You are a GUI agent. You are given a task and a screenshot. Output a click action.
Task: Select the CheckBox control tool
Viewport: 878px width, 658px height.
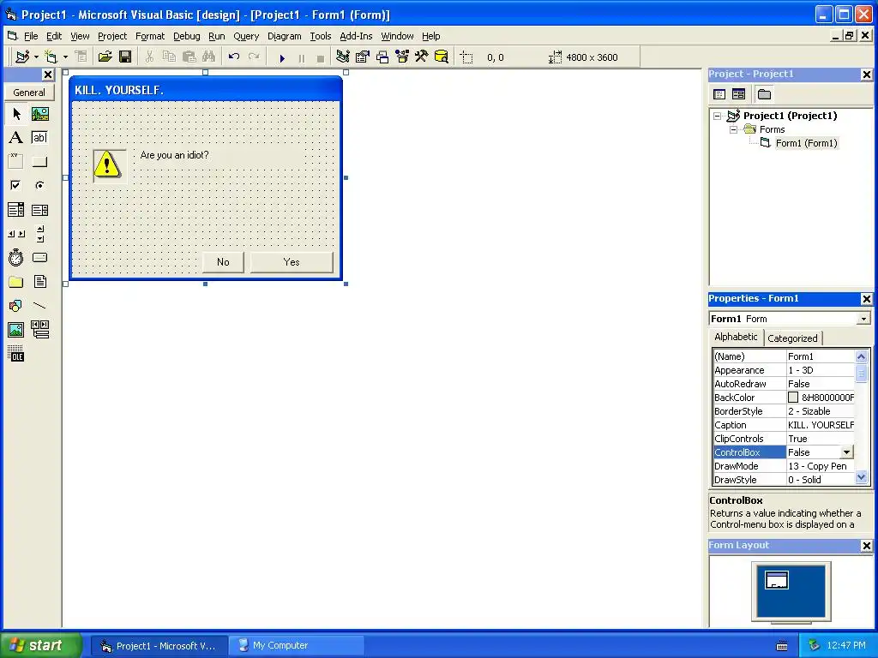pyautogui.click(x=15, y=185)
